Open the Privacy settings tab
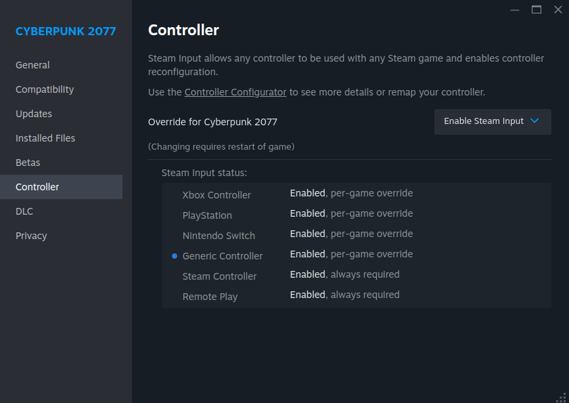The image size is (569, 403). coord(31,236)
